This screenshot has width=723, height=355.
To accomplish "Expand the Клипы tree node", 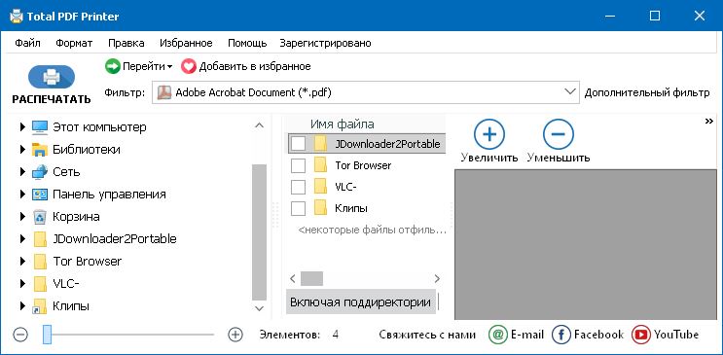I will coord(22,306).
